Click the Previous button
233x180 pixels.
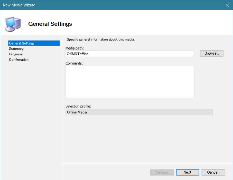pyautogui.click(x=162, y=172)
